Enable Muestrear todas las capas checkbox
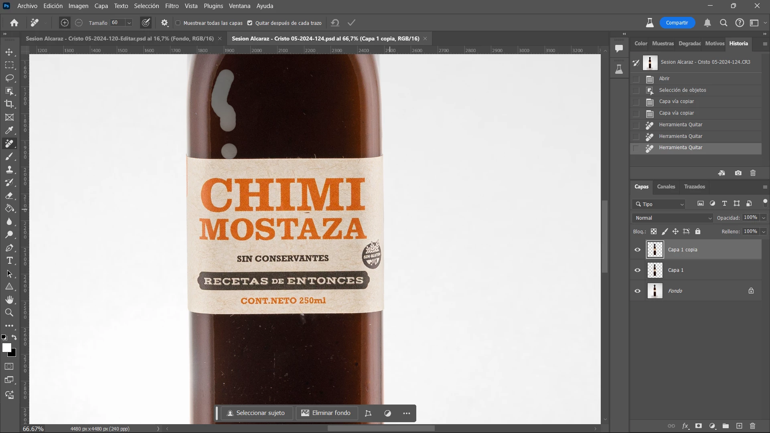The height and width of the screenshot is (433, 770). (x=178, y=23)
